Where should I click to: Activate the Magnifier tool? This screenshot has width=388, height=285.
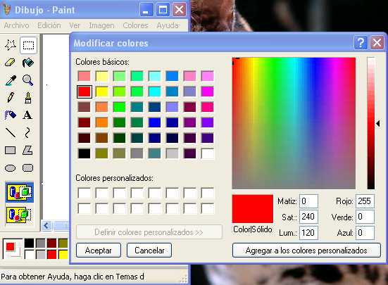coord(27,80)
